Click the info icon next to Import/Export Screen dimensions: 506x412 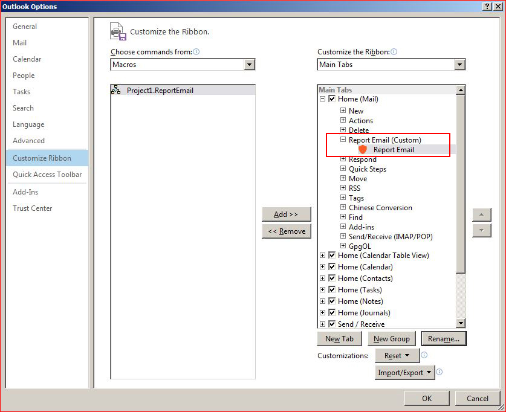click(440, 372)
